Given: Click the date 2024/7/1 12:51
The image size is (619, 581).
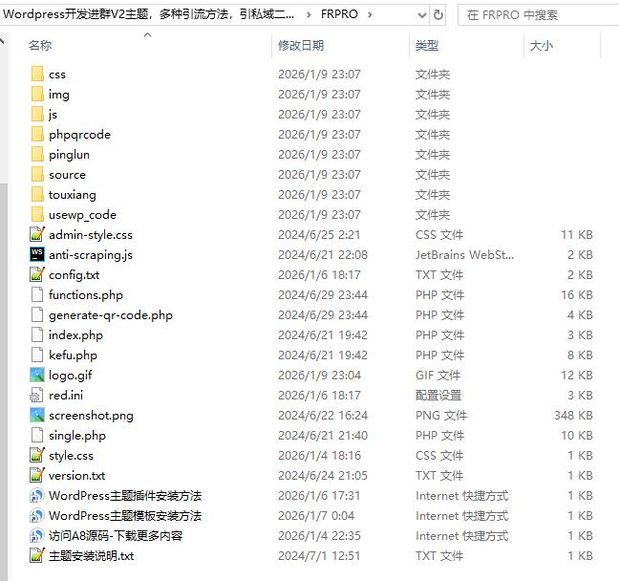Looking at the screenshot, I should [319, 556].
